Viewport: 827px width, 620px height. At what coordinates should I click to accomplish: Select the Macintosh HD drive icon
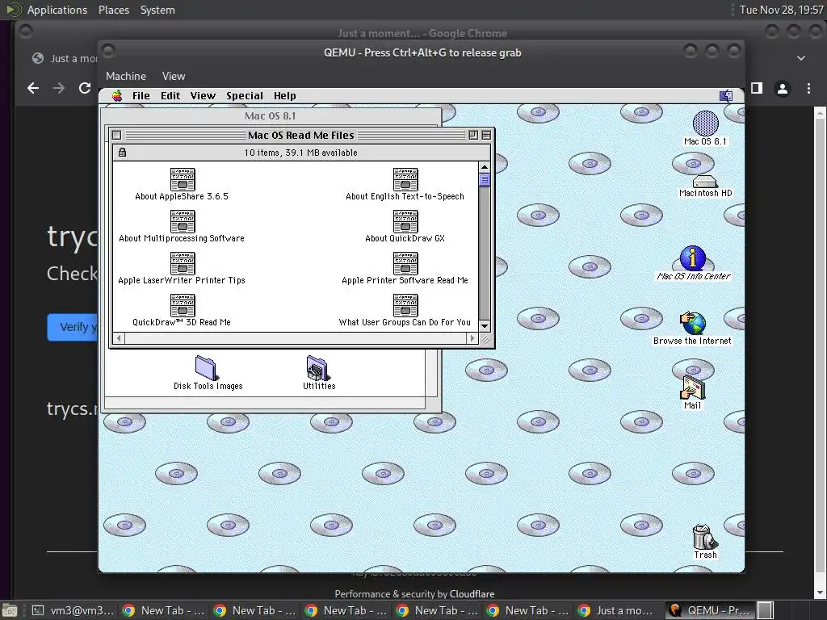704,182
